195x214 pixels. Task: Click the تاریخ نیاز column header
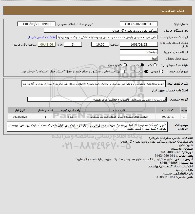[x=20, y=110]
